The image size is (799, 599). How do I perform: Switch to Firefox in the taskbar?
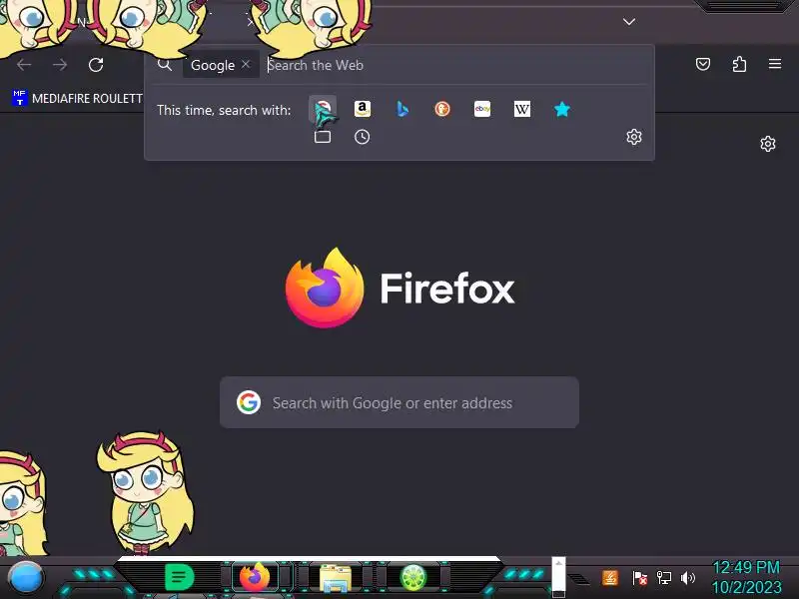pyautogui.click(x=255, y=577)
